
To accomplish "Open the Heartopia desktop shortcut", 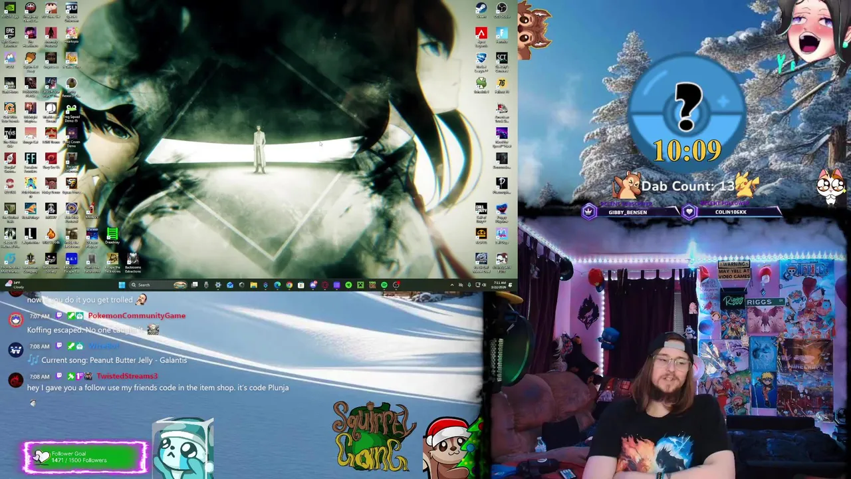I will click(x=71, y=35).
